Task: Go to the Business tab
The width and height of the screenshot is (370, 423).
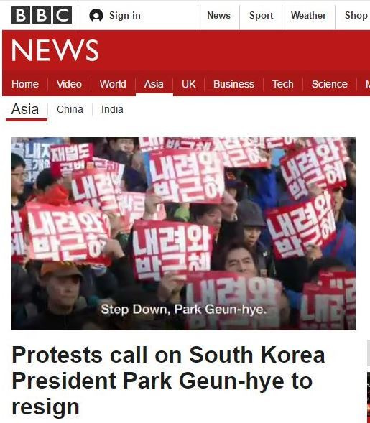Action: coord(233,84)
